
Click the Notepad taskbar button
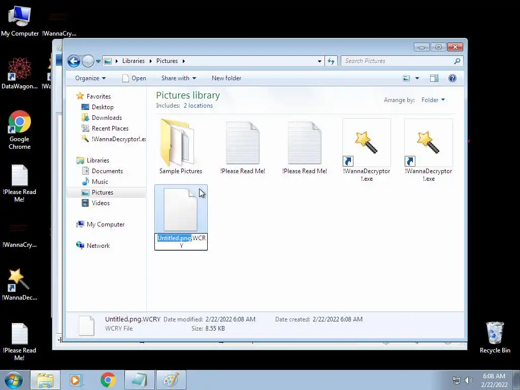pyautogui.click(x=139, y=380)
